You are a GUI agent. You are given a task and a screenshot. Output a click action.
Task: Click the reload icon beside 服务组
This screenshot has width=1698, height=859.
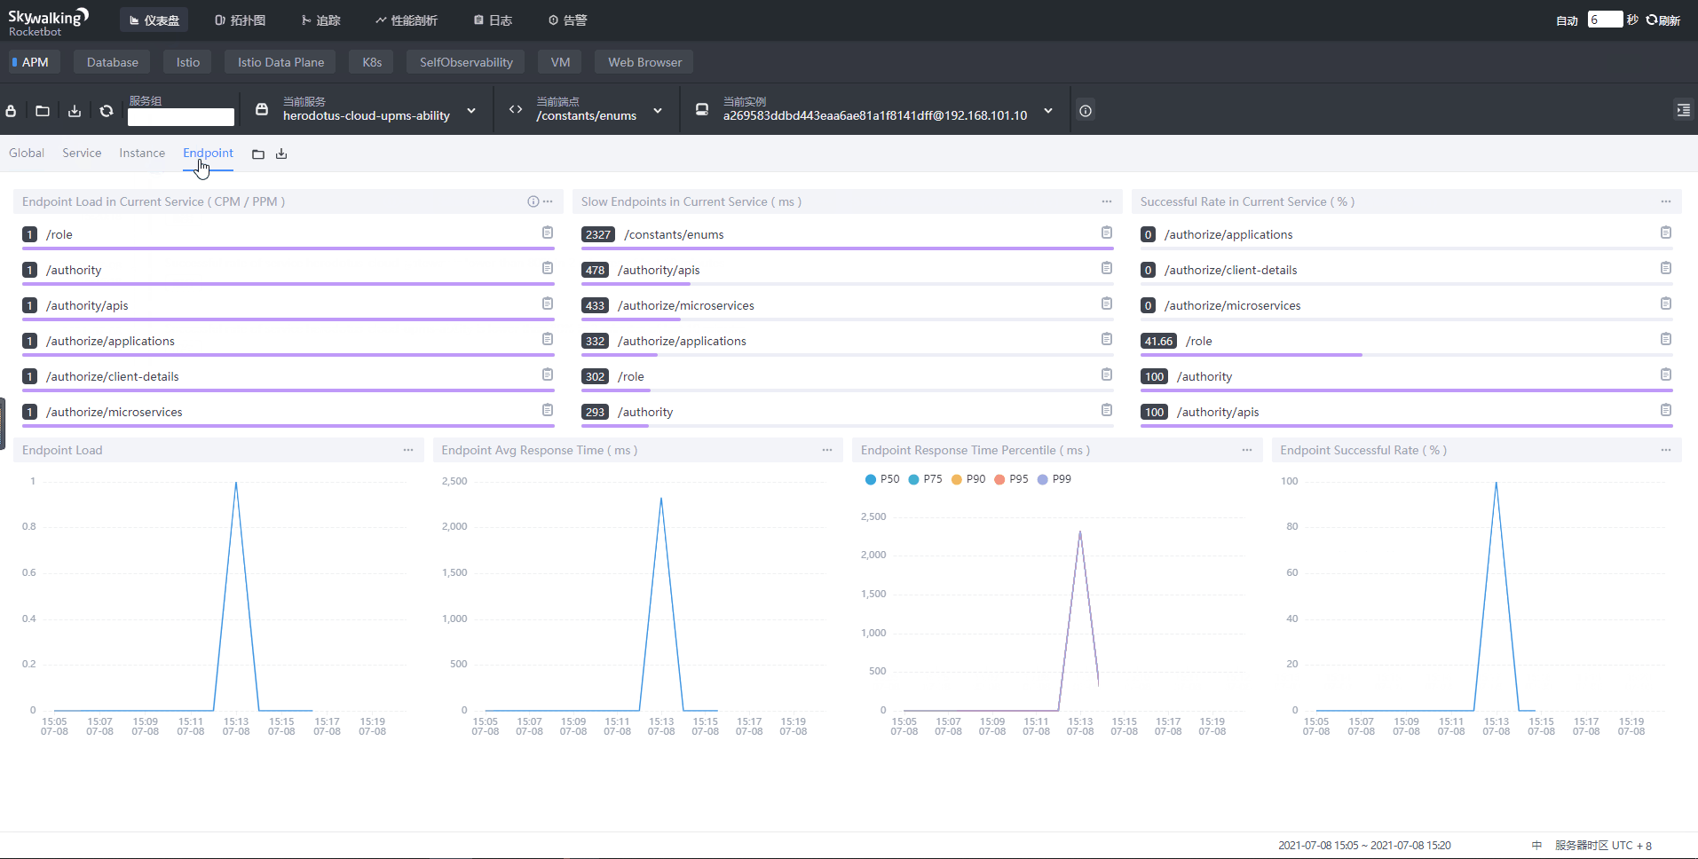[107, 111]
